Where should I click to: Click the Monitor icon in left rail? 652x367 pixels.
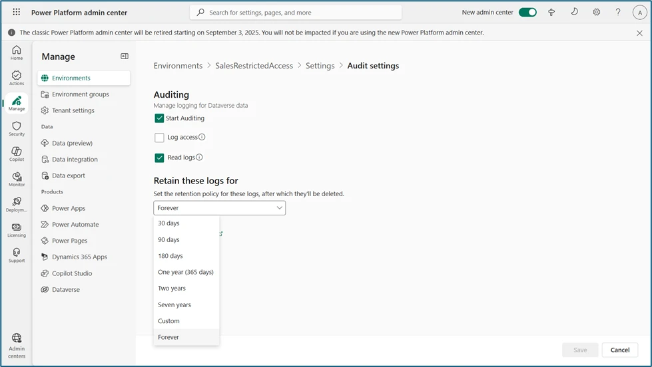pos(17,179)
